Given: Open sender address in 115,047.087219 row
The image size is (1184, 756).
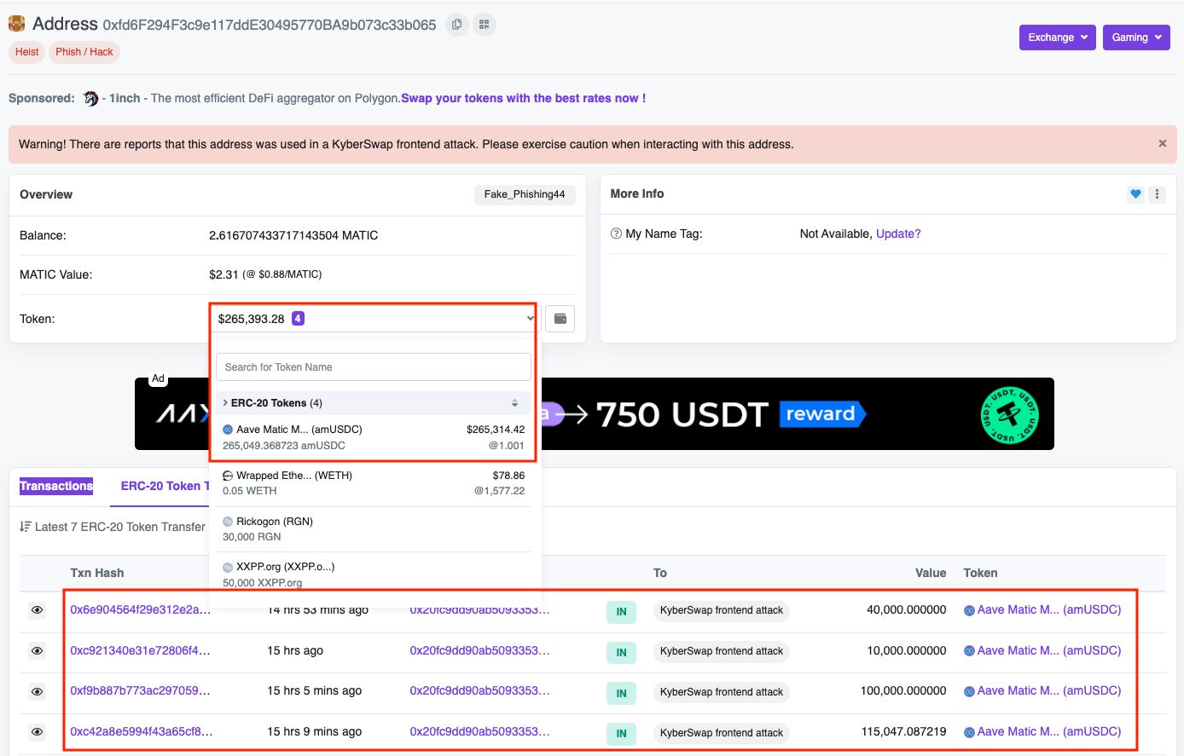Looking at the screenshot, I should point(479,731).
